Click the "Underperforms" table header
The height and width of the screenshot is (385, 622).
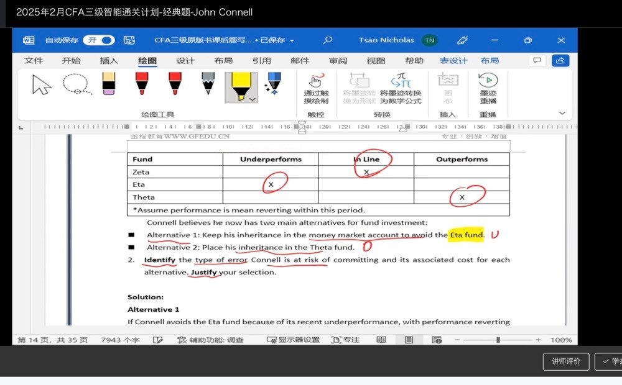pos(271,159)
